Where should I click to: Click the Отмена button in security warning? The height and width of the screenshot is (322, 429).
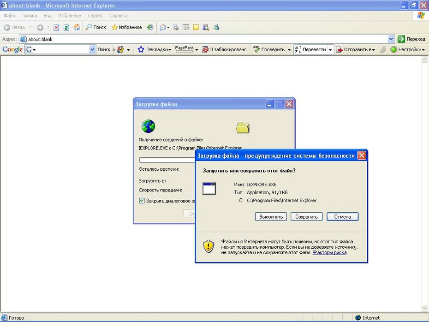pos(343,217)
